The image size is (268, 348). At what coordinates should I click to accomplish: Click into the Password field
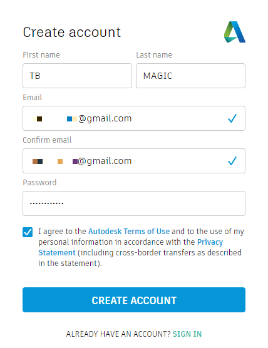pyautogui.click(x=134, y=203)
